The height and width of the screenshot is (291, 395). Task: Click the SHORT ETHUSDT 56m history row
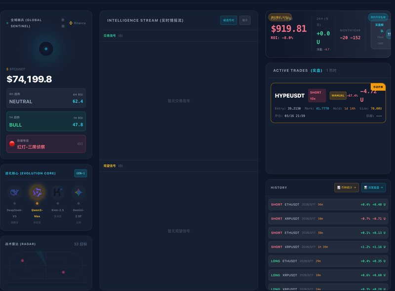328,204
